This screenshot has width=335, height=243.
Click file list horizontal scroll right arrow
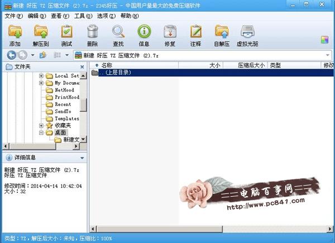pyautogui.click(x=330, y=229)
